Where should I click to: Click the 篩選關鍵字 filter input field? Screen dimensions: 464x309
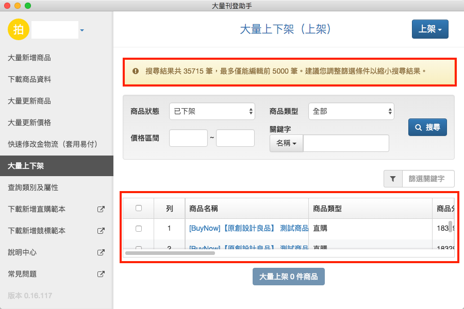point(428,179)
